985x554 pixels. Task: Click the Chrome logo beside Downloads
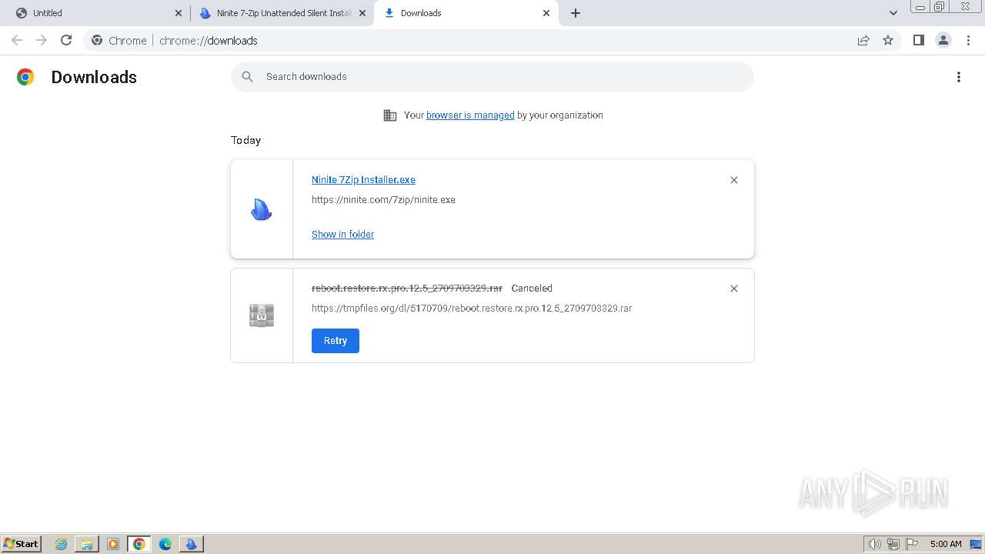(x=25, y=77)
